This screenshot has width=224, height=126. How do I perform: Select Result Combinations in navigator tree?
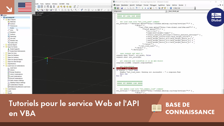point(16,78)
